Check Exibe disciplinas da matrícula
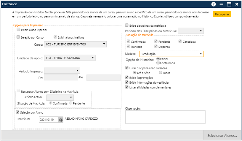The width and height of the screenshot is (242, 141). tap(127, 26)
